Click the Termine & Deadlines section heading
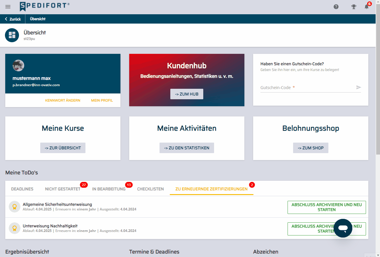 click(154, 252)
